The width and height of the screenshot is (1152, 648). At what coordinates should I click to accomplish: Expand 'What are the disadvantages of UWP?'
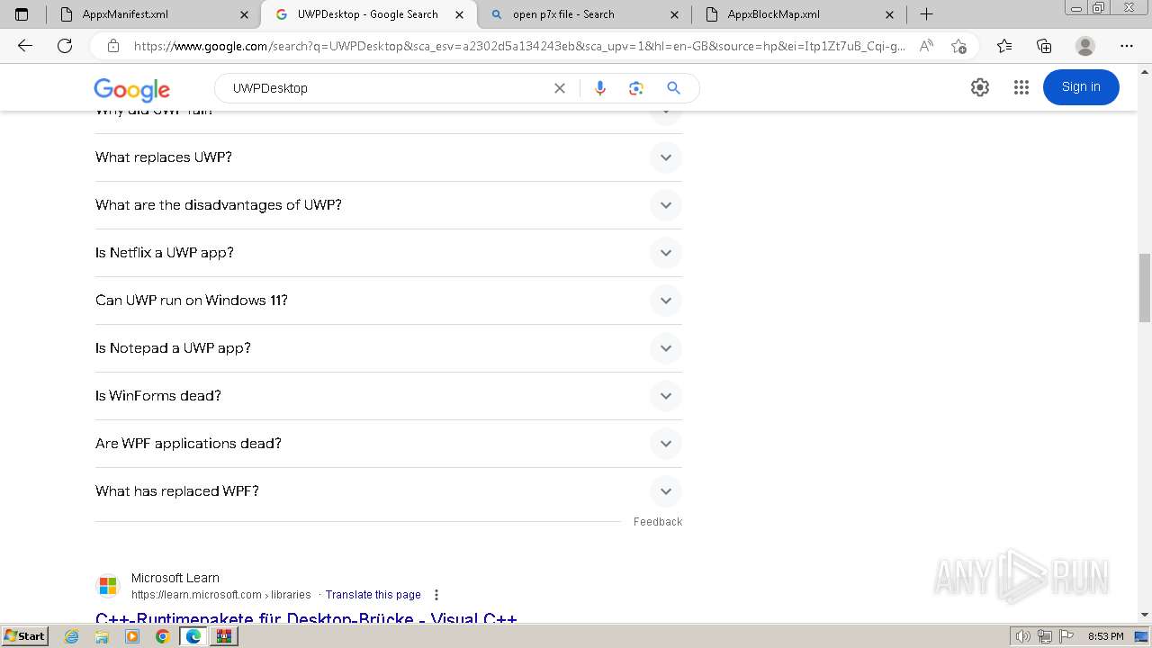(x=389, y=205)
